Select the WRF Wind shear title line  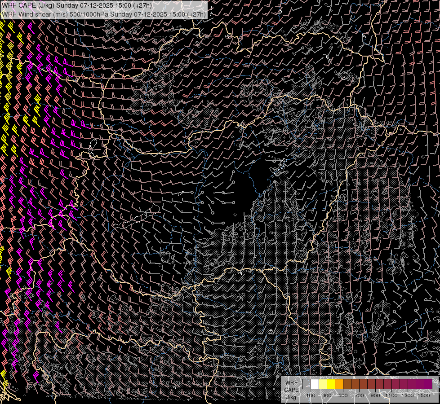pyautogui.click(x=103, y=14)
